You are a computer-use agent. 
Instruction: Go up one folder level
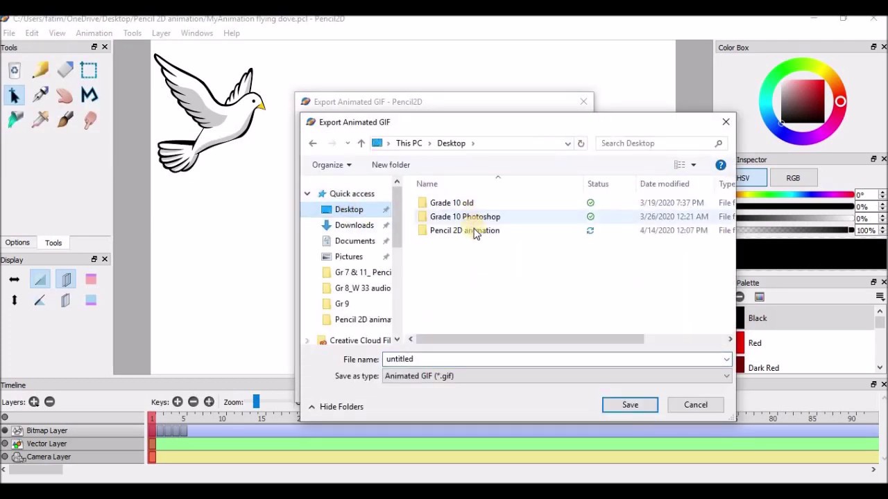(361, 143)
